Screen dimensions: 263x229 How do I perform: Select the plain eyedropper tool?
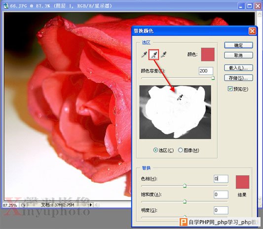(x=144, y=54)
